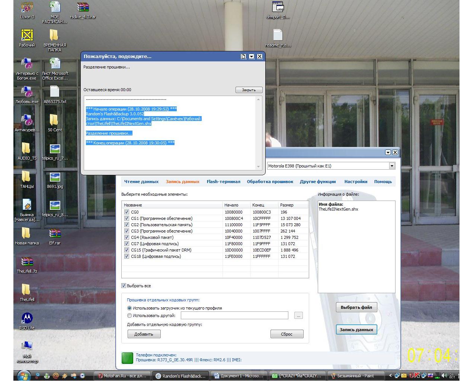Click the browse button for other loader
Viewport: 461px width, 381px height.
tap(298, 316)
